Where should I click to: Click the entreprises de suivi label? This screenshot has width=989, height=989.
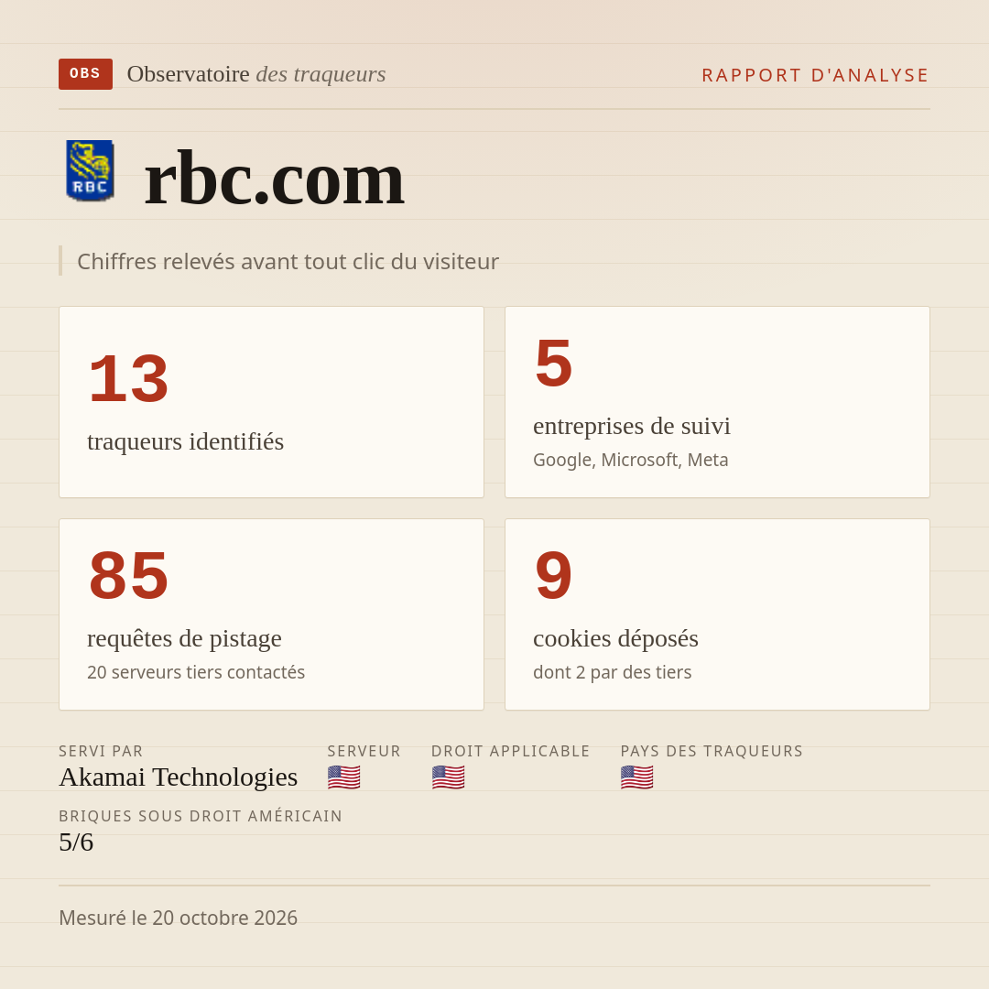pos(631,427)
